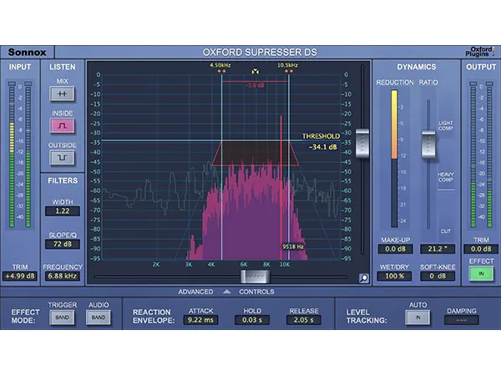Click the Oxford Supresser DS title

[260, 52]
